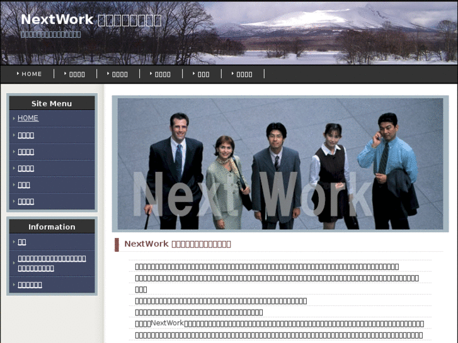Click HOME in the top navigation bar

tap(31, 74)
